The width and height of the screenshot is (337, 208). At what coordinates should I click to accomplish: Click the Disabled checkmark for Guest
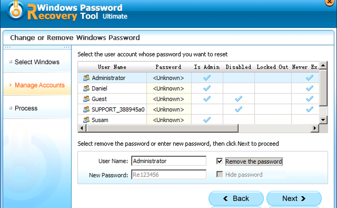pyautogui.click(x=238, y=99)
